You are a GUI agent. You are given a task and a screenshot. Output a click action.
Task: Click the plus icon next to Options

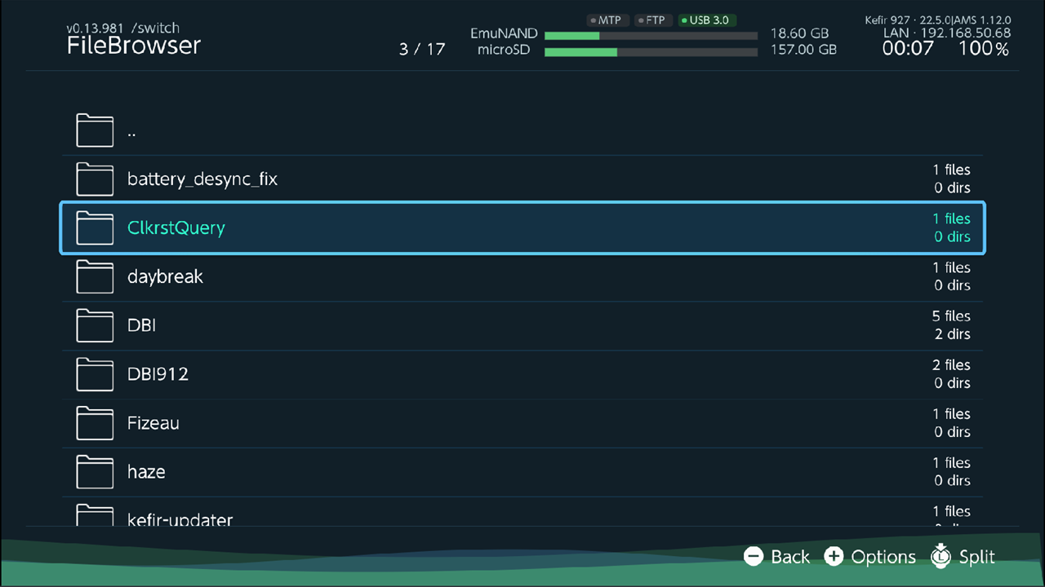(834, 557)
